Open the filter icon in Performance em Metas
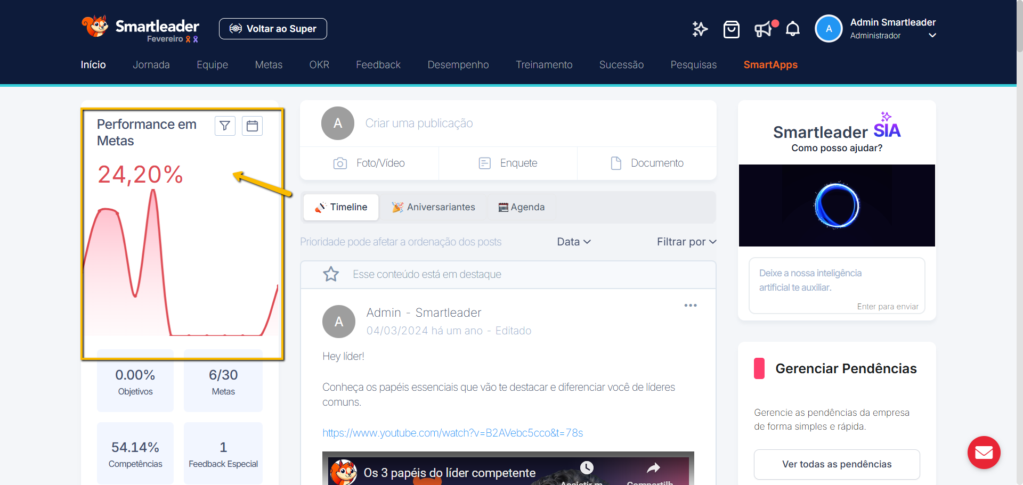The width and height of the screenshot is (1023, 485). click(x=225, y=126)
